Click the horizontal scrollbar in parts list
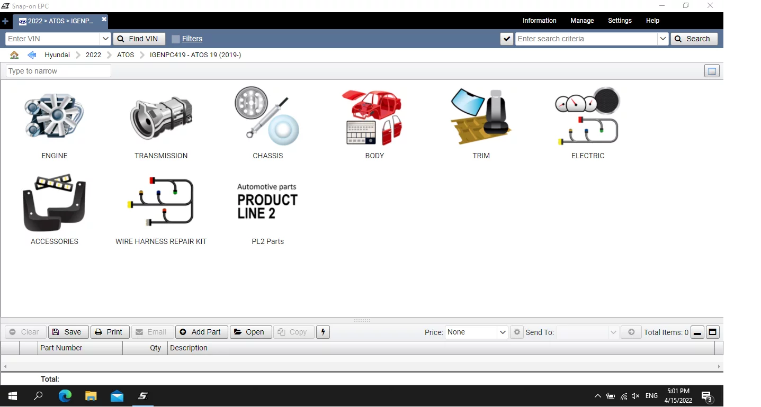761x407 pixels. (x=362, y=366)
